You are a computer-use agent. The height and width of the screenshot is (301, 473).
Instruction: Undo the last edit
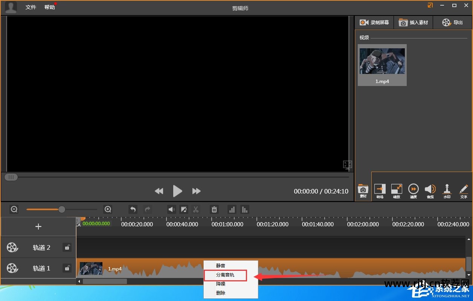[x=133, y=209]
